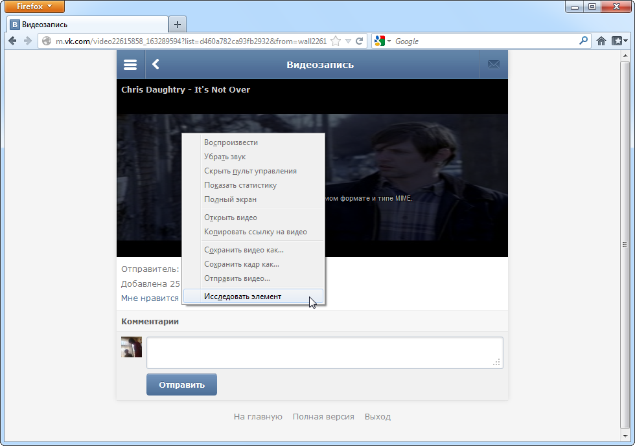Bookmark this page with the star icon
Screen dimensions: 635x446
point(336,41)
